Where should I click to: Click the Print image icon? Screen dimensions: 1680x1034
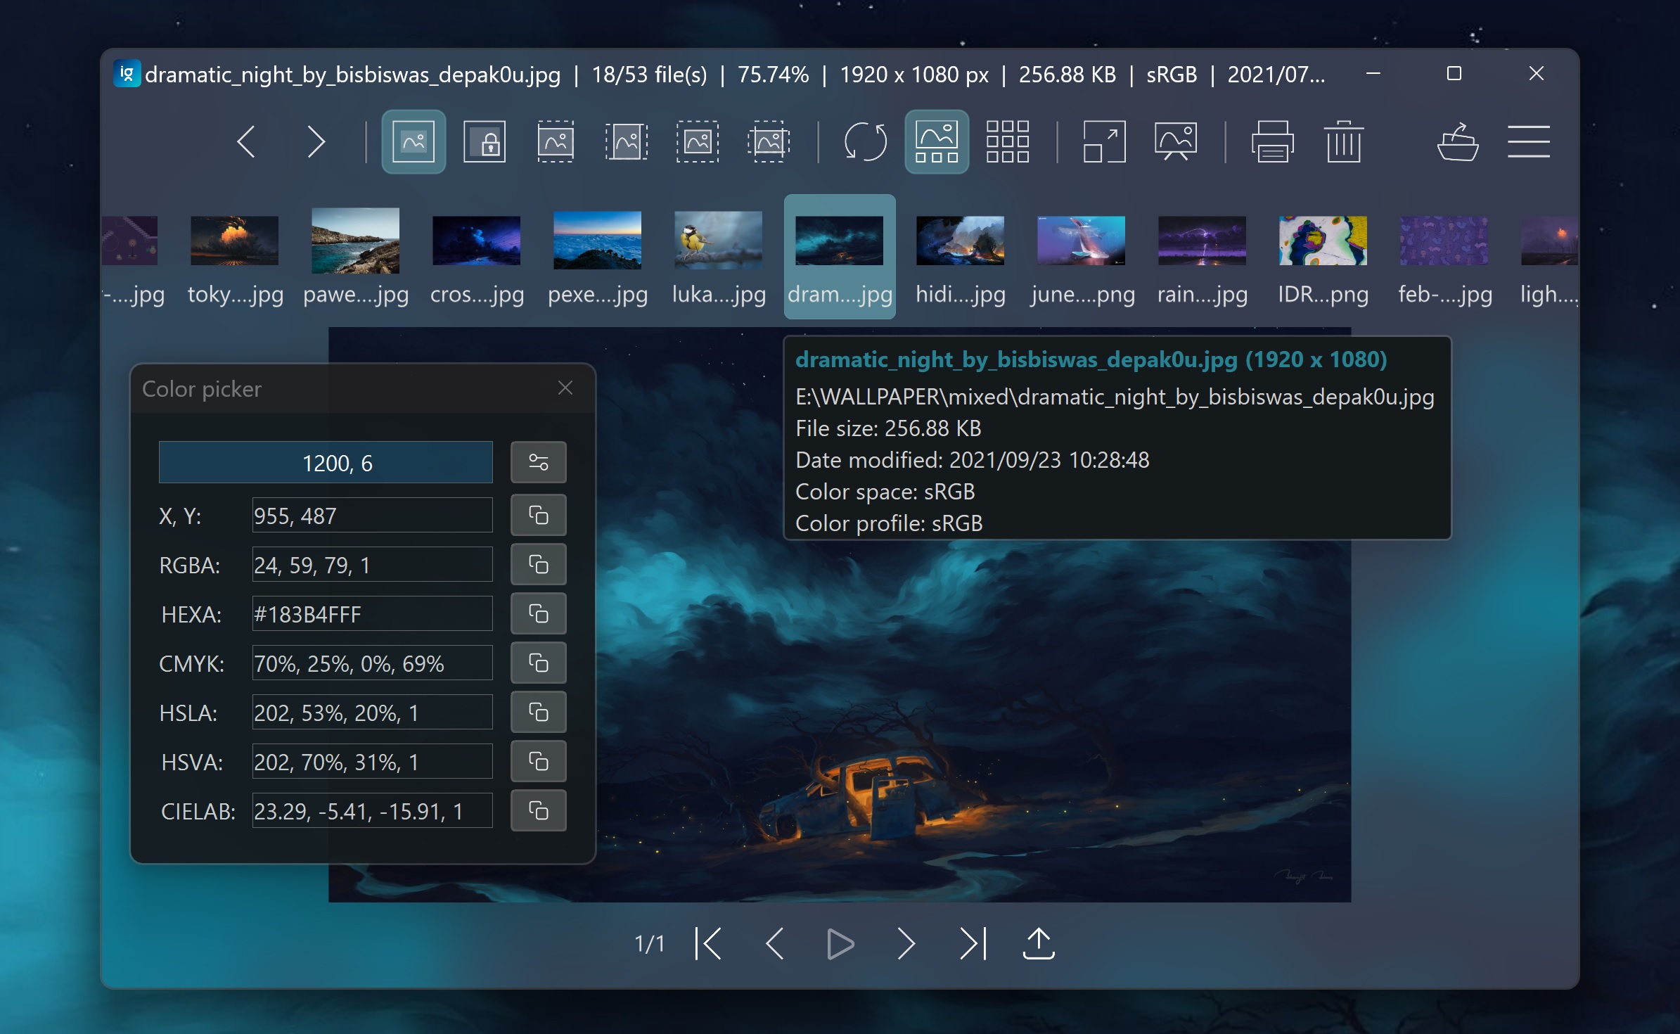click(x=1272, y=142)
